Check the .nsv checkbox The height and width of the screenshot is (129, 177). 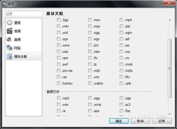121,51
